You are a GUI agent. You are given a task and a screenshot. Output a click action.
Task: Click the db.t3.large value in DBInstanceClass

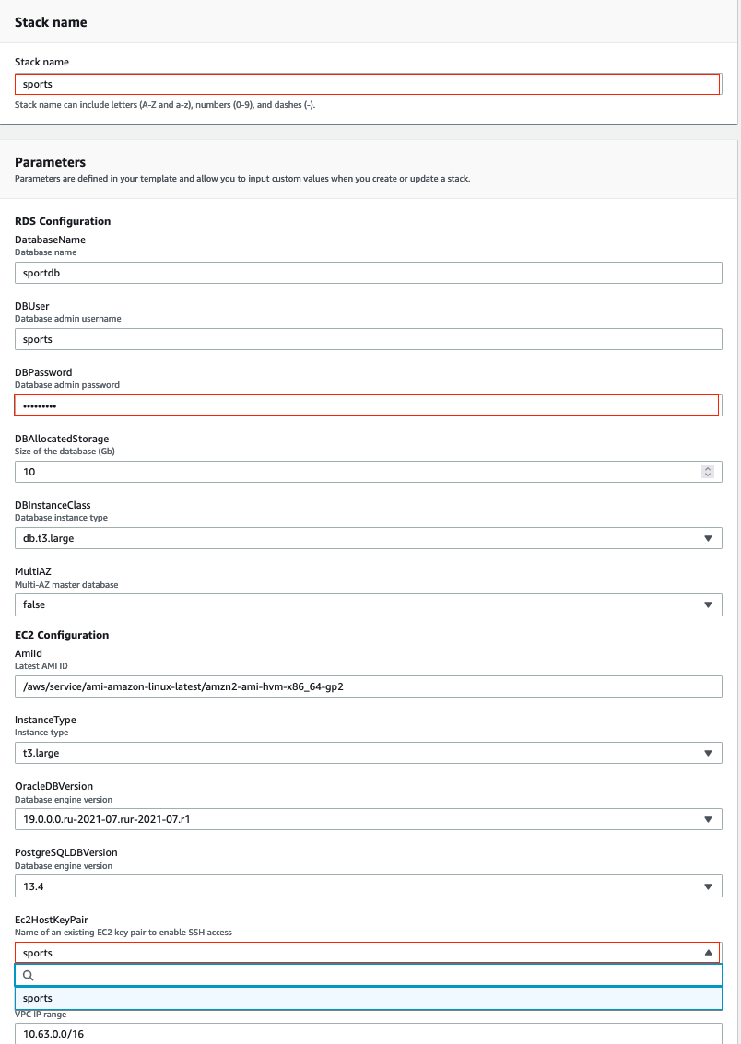pos(48,538)
